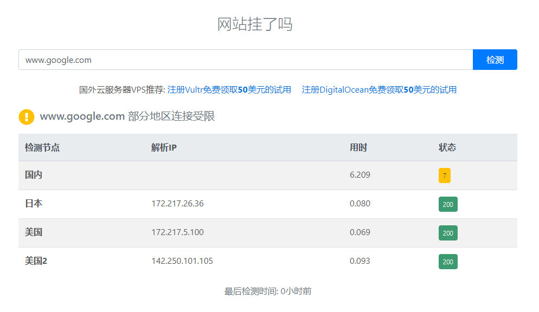The height and width of the screenshot is (312, 539).
Task: Click the 国外云服务器VPS推荐 label
Action: 122,89
